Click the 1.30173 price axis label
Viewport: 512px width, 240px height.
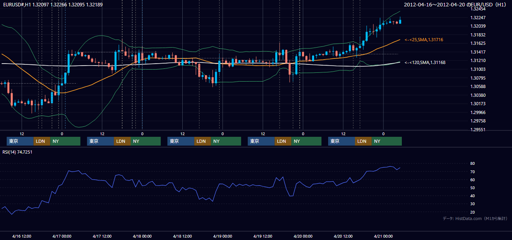tap(478, 104)
